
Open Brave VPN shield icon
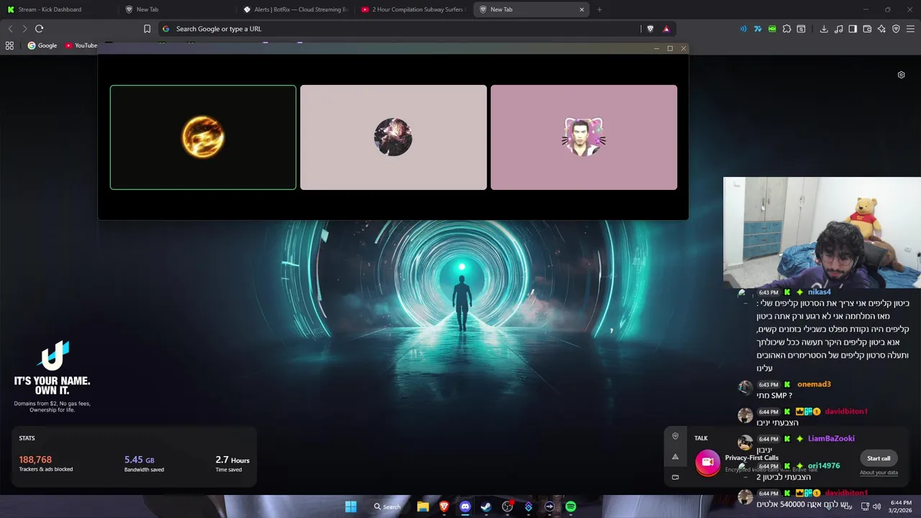pos(896,29)
